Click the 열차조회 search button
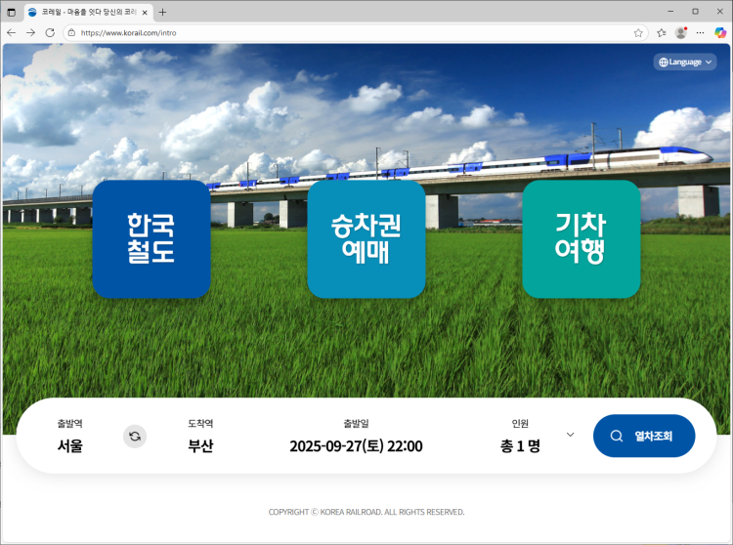The height and width of the screenshot is (545, 733). [644, 436]
